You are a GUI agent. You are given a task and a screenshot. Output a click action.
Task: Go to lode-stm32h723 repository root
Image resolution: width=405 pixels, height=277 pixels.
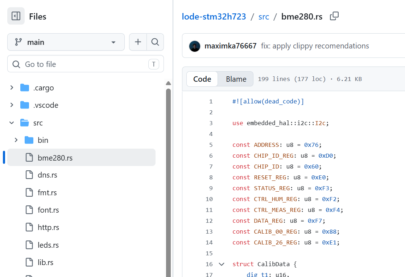point(214,17)
